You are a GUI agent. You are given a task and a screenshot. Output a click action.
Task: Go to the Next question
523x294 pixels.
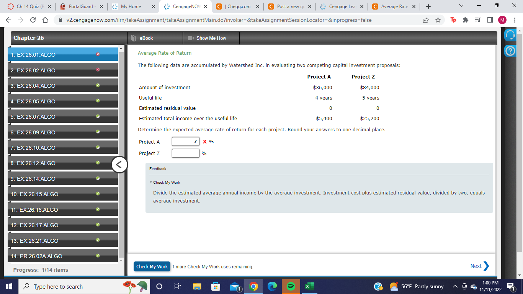480,266
